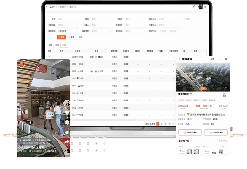
Task: Click the back arrow in 楼盘详情 panel
Action: tap(179, 59)
